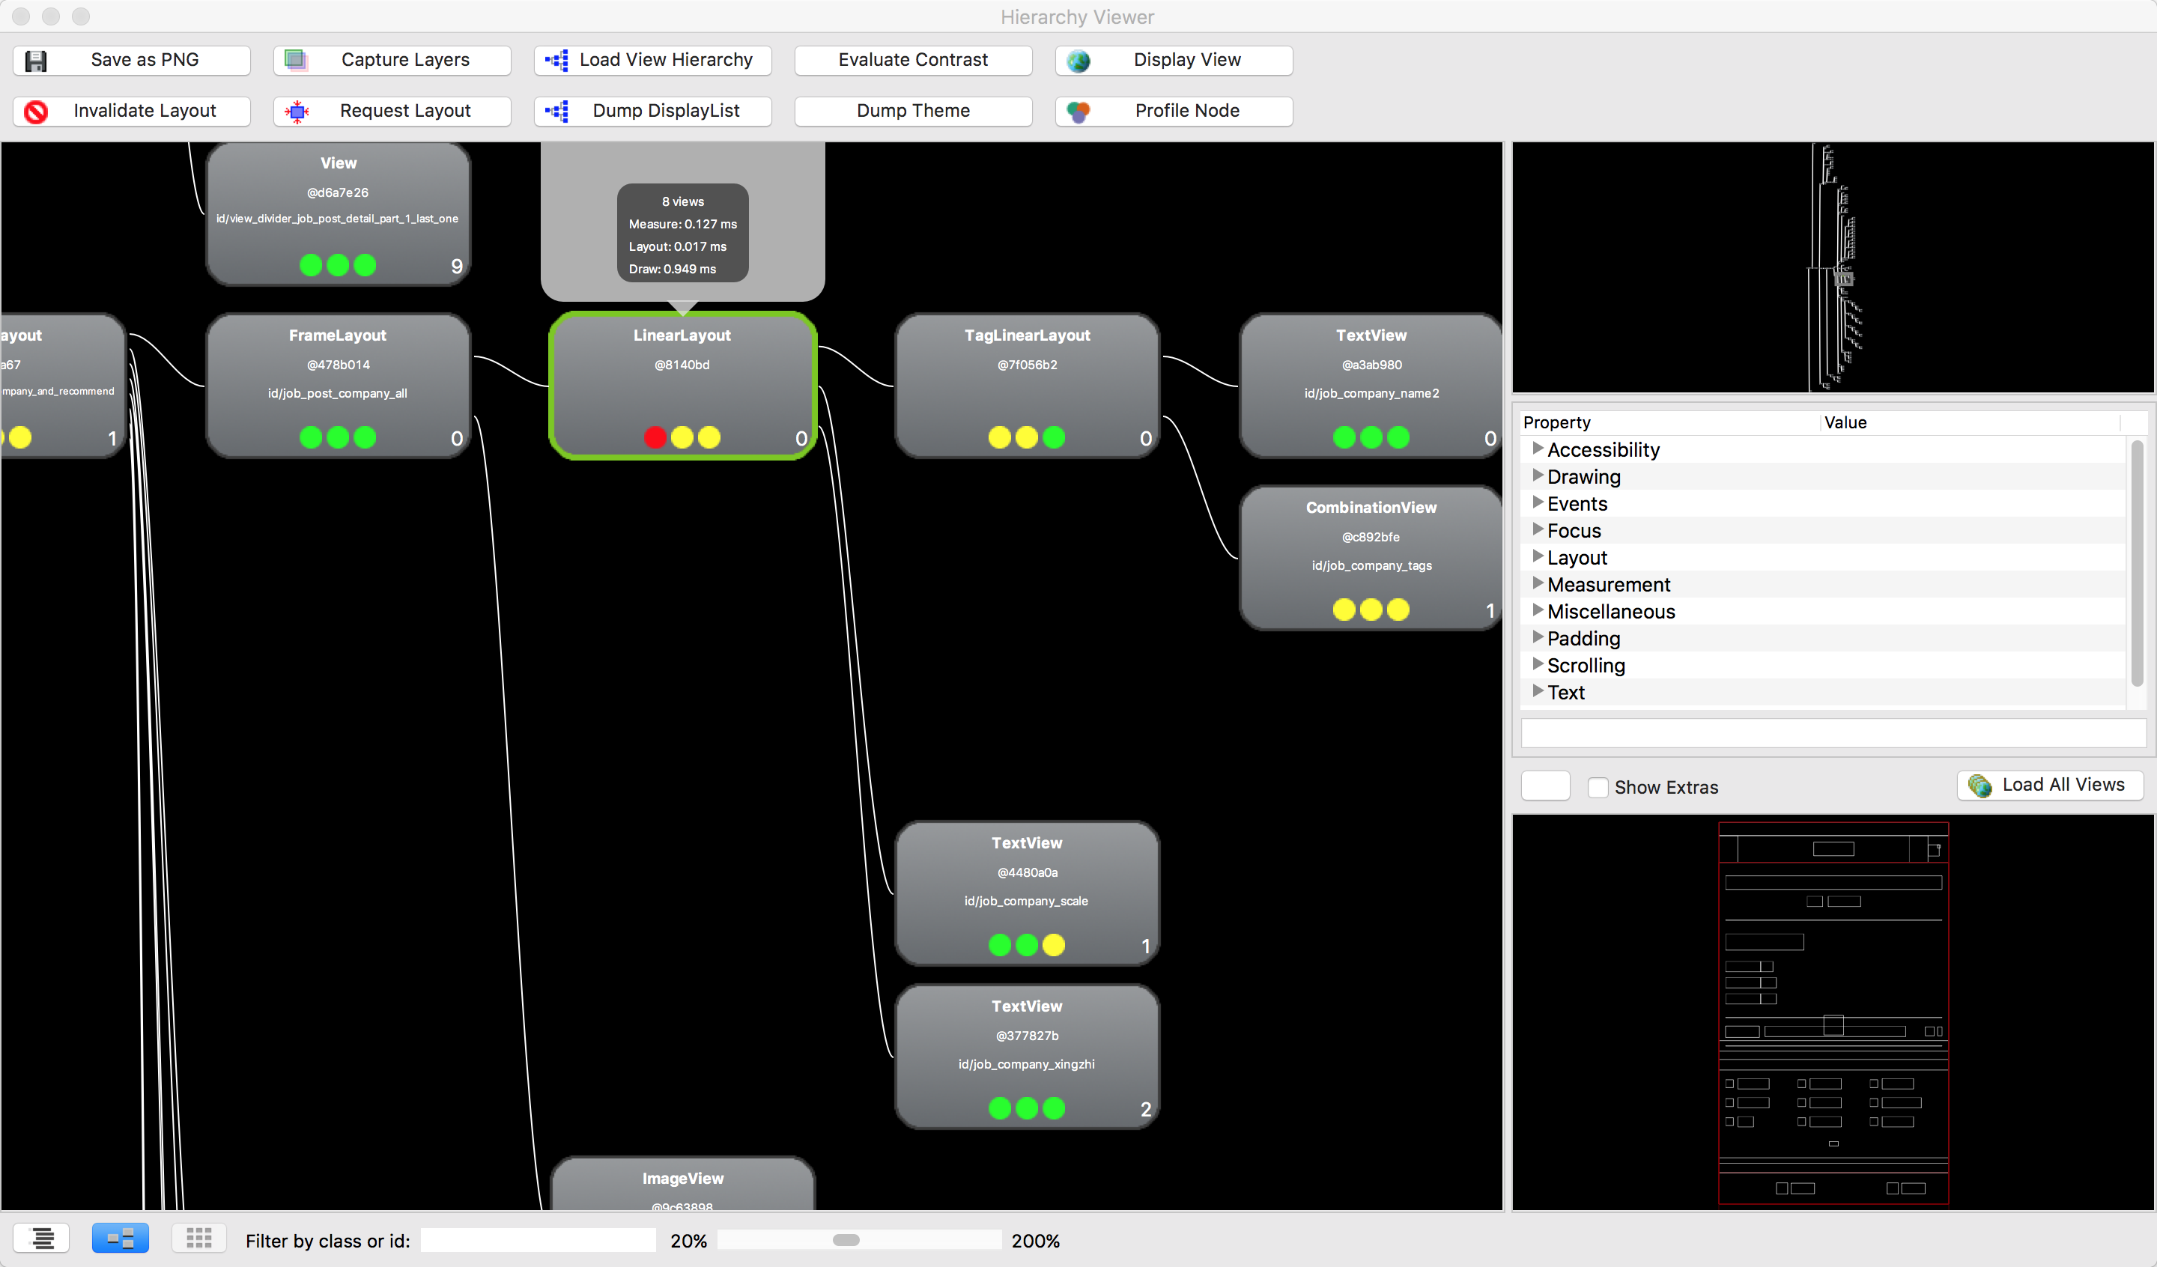Screen dimensions: 2157x1267
Task: Expand the Events property group
Action: point(1538,502)
